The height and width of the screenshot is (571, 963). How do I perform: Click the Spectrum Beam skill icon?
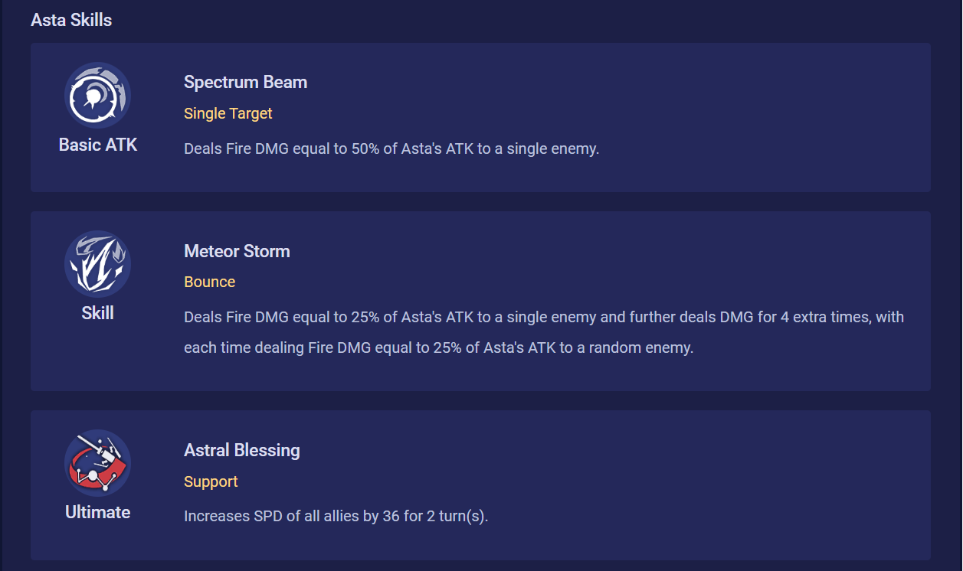[97, 96]
